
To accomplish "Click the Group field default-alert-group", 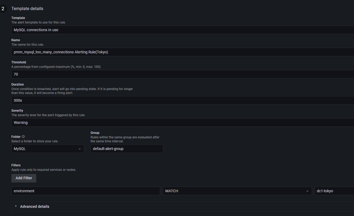I will point(127,149).
